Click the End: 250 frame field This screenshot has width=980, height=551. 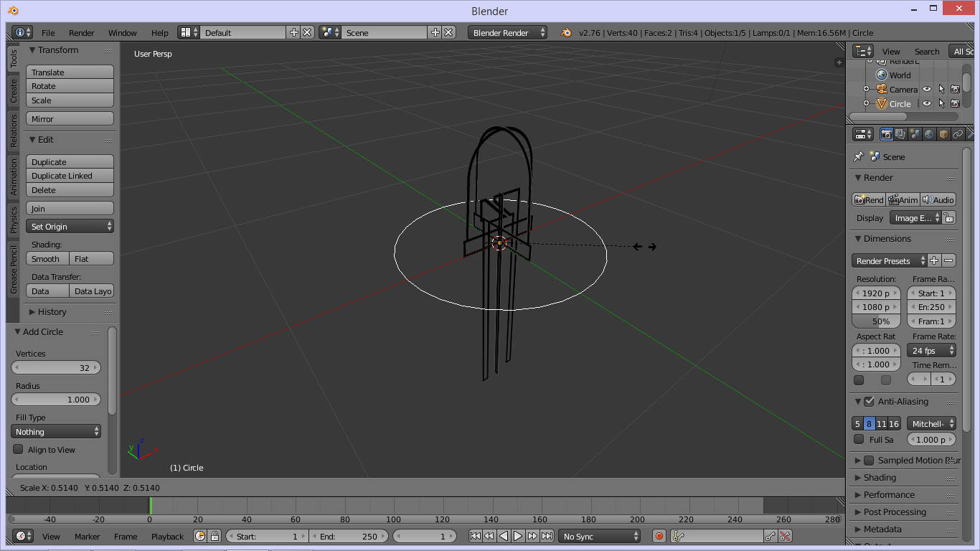click(x=349, y=536)
